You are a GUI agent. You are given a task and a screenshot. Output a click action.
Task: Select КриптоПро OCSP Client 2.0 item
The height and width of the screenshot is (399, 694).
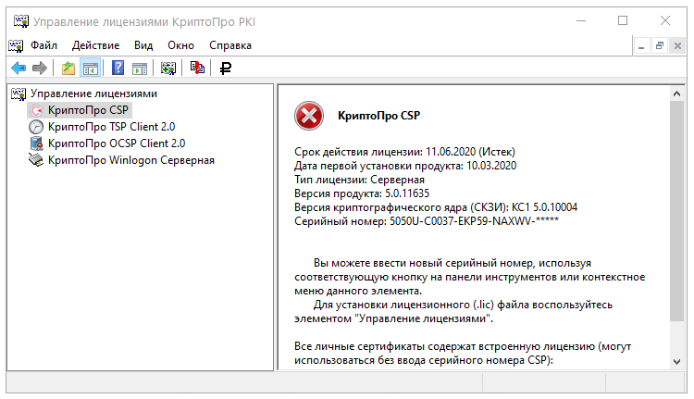[116, 143]
